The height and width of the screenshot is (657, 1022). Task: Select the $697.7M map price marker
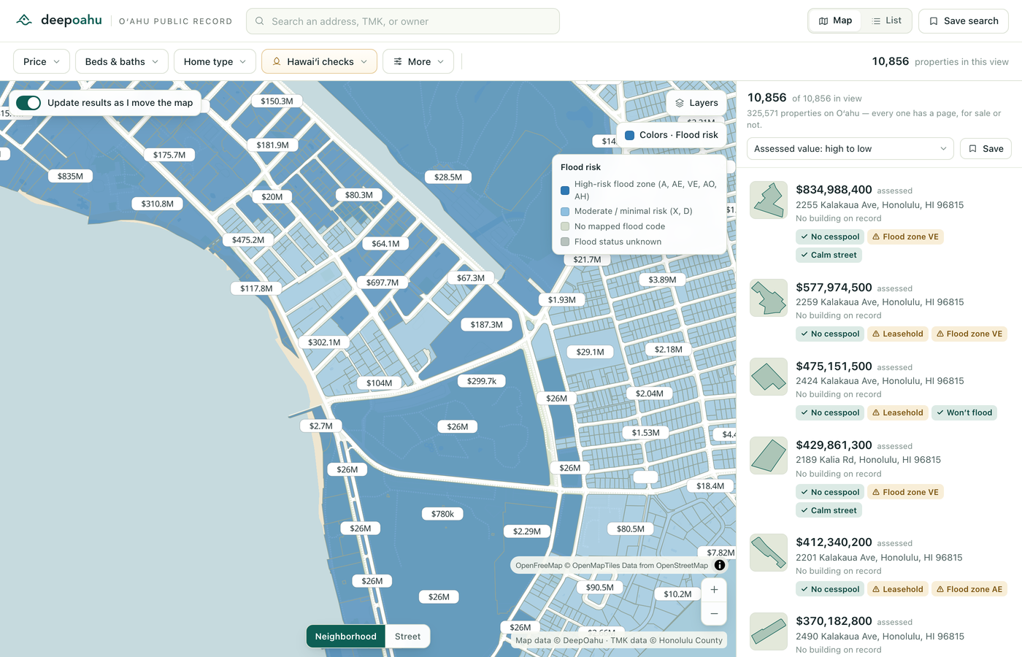(383, 283)
